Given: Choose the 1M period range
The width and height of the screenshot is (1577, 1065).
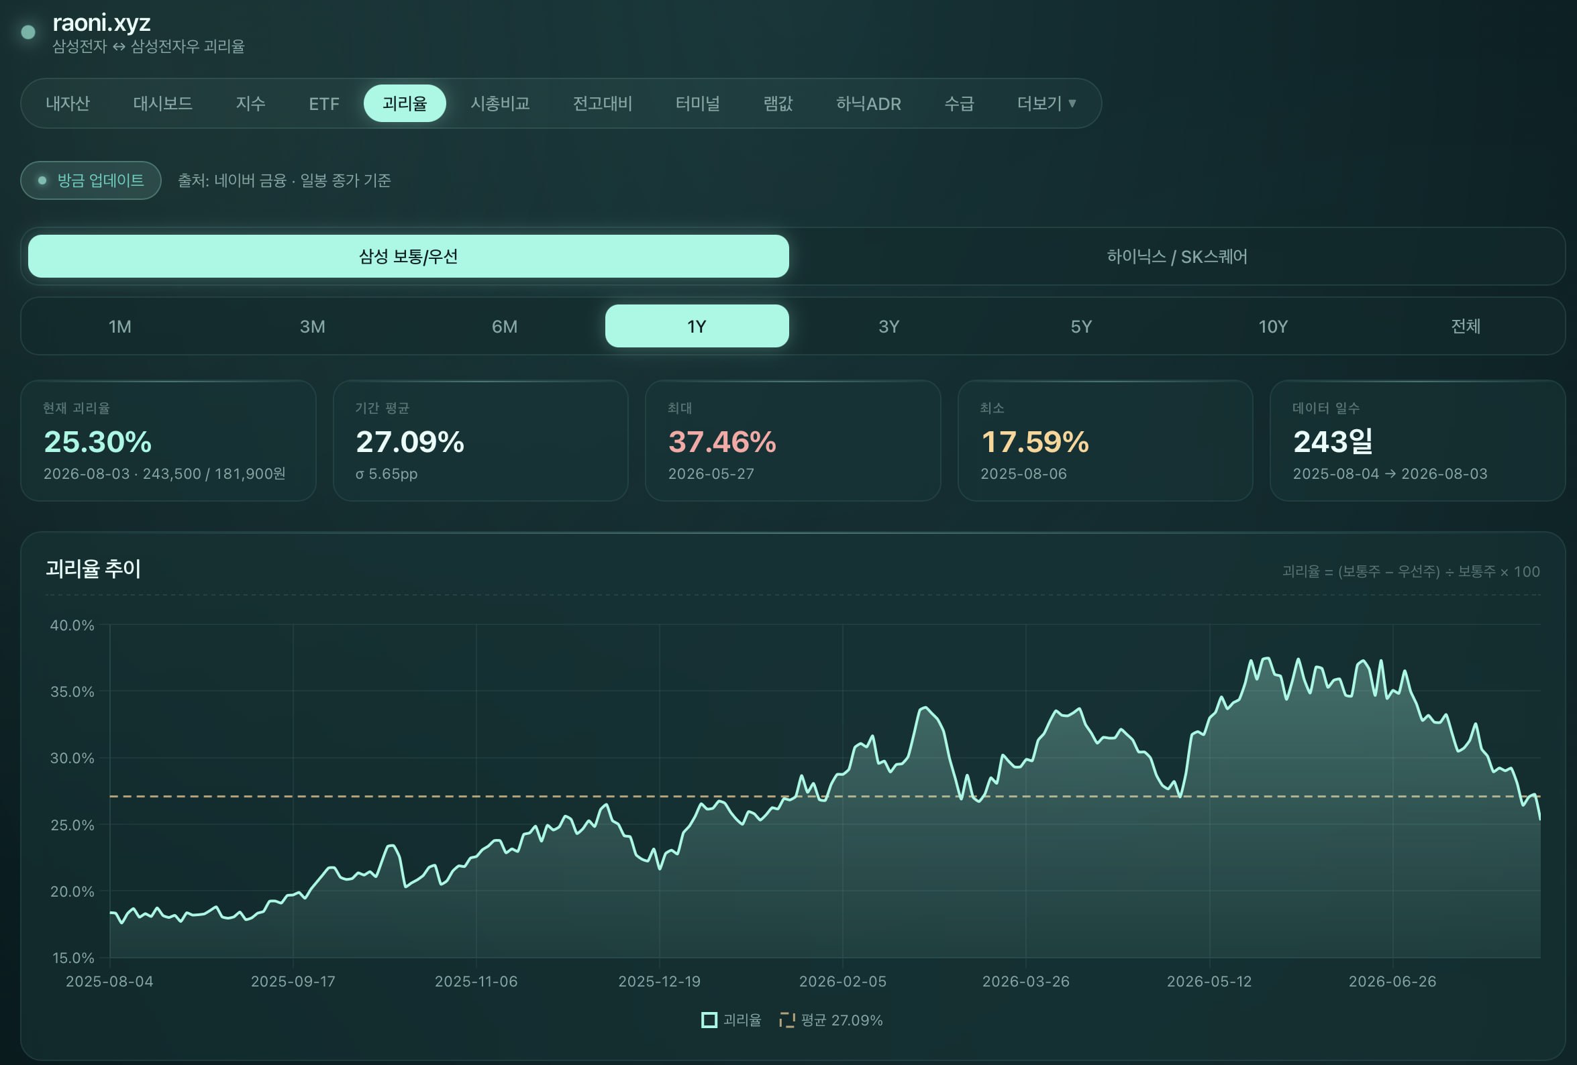Looking at the screenshot, I should pos(120,327).
